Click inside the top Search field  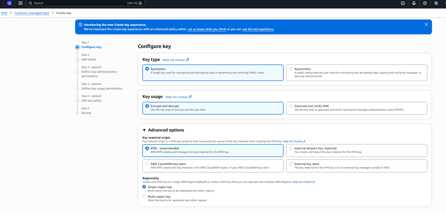85,3
